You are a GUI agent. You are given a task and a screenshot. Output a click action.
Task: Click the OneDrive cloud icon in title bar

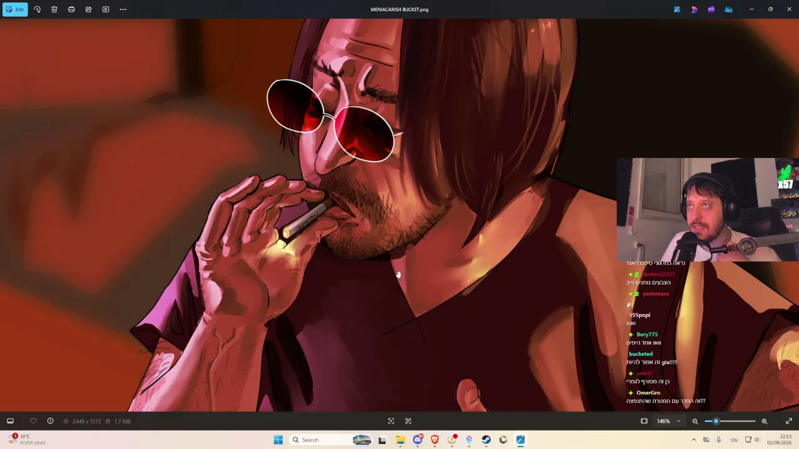click(728, 9)
